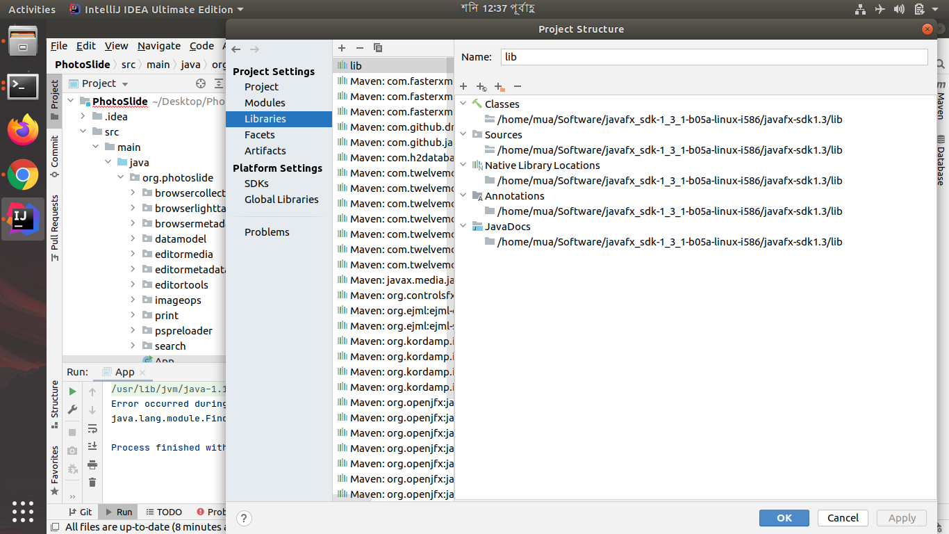Click the Stop icon in Run panel
Screen dimensions: 949x534
point(72,432)
